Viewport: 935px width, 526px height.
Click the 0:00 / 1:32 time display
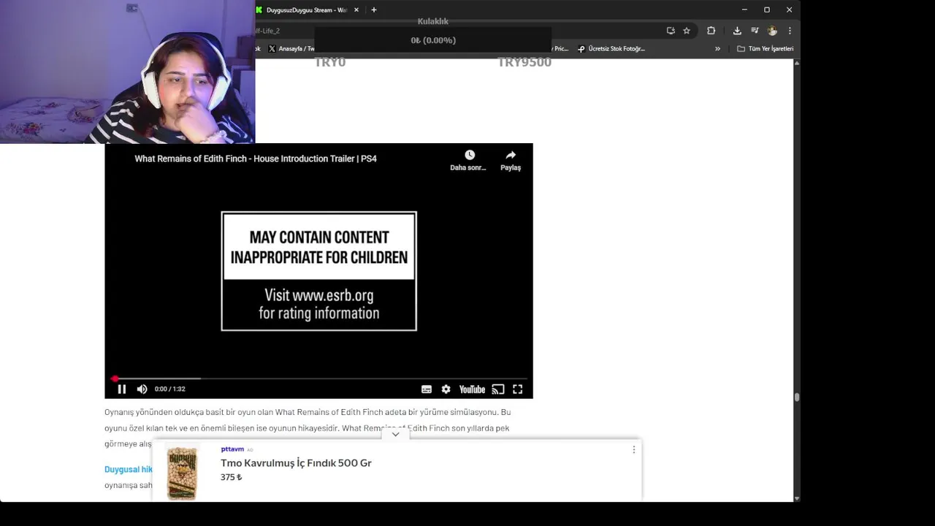point(169,389)
